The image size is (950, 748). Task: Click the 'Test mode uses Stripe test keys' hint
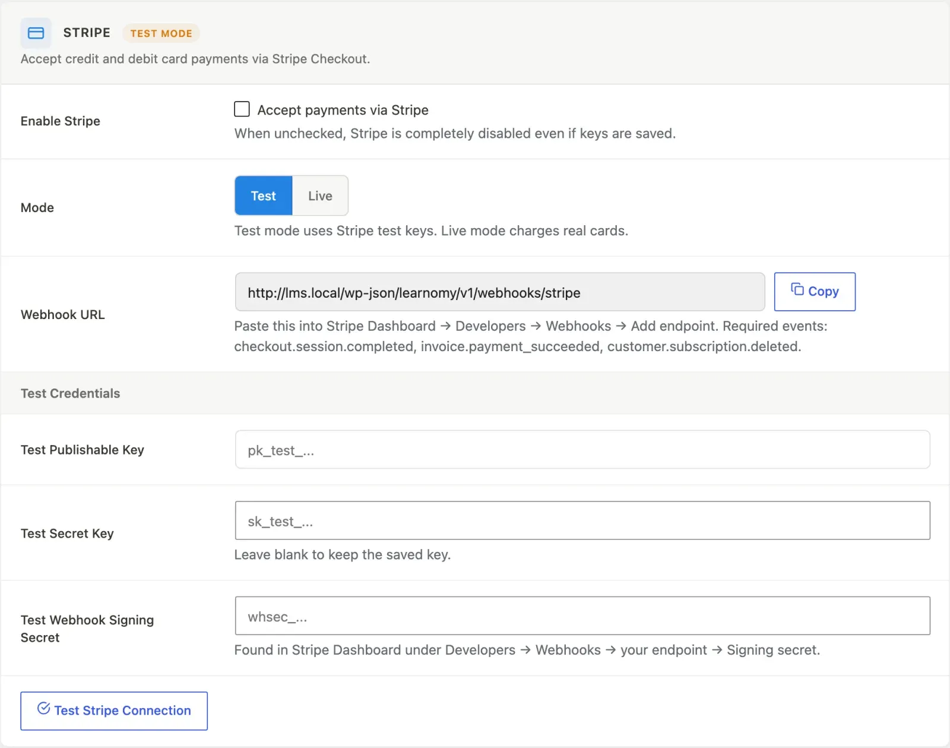click(431, 231)
